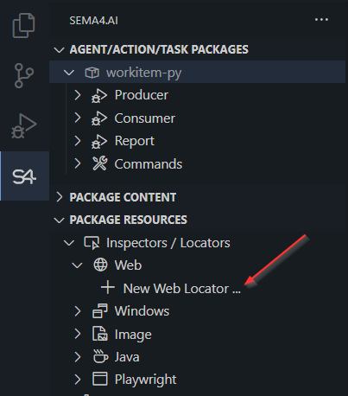This screenshot has width=348, height=396.
Task: Click the Commands tools icon
Action: point(99,163)
